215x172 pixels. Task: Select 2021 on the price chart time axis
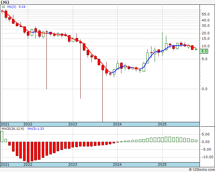click(5, 124)
